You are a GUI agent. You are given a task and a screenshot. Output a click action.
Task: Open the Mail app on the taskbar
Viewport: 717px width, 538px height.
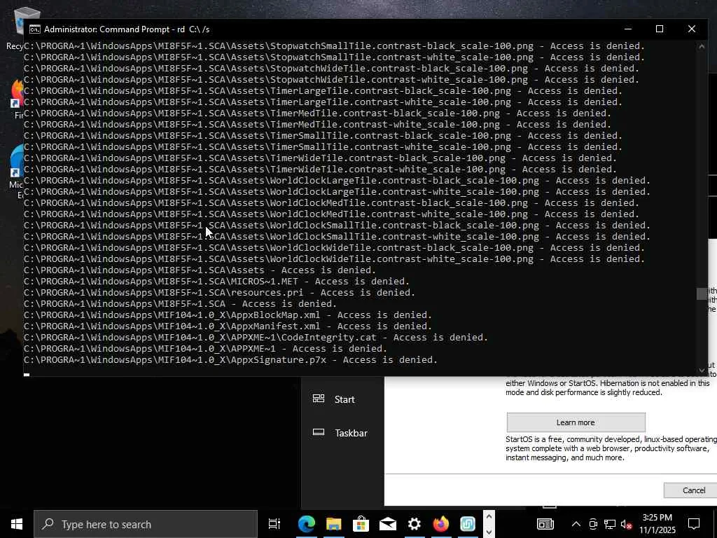pos(388,524)
